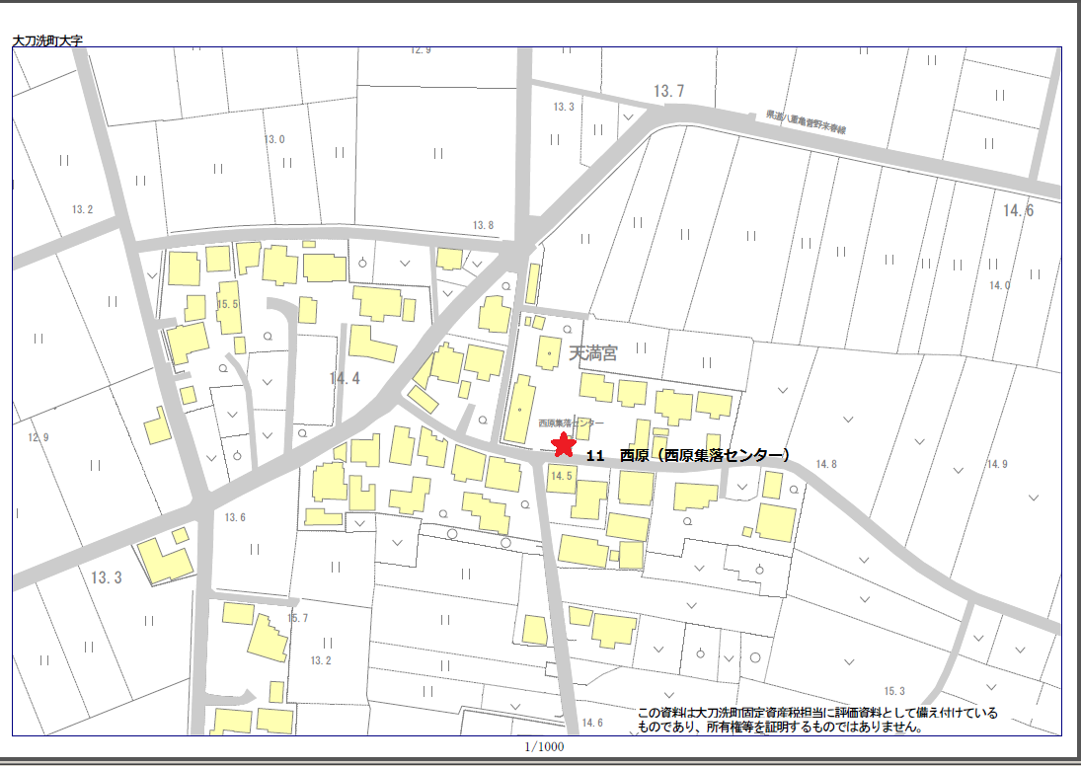Viewport: 1081px width, 767px height.
Task: Click the 大刀洗町大字 header text
Action: [47, 41]
